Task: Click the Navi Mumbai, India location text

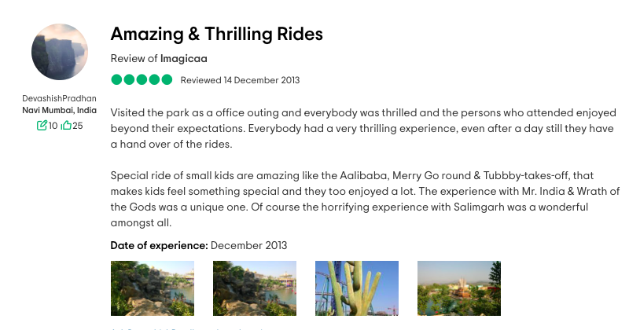Action: tap(60, 110)
